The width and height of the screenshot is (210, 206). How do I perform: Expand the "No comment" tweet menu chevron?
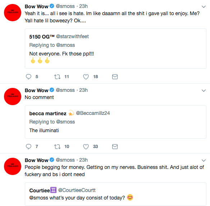pyautogui.click(x=204, y=90)
